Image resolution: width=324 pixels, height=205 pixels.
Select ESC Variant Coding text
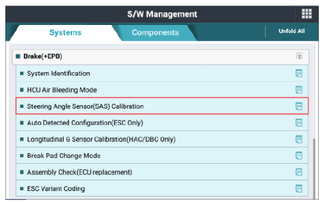pos(56,189)
